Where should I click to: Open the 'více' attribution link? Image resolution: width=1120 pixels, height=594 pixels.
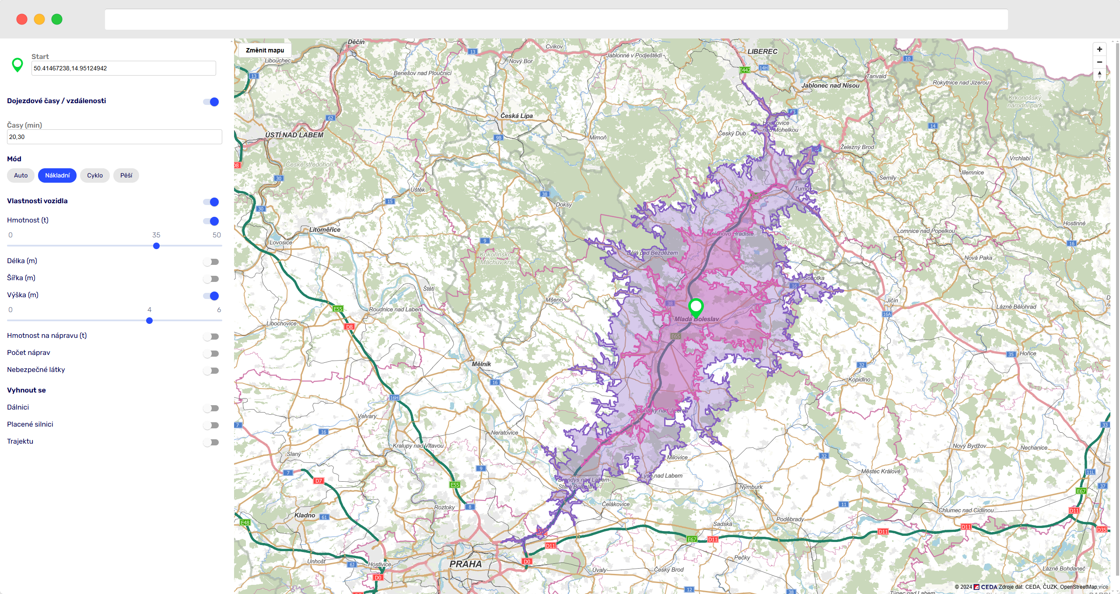point(1103,587)
